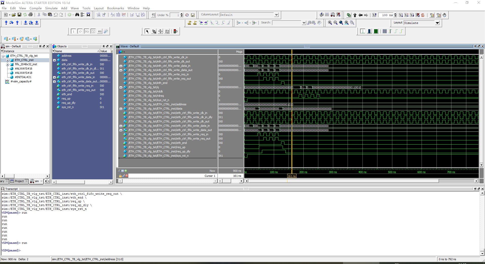Expand the data signal in Objects panel
Viewport: 485px width, 264px height.
tap(54, 60)
